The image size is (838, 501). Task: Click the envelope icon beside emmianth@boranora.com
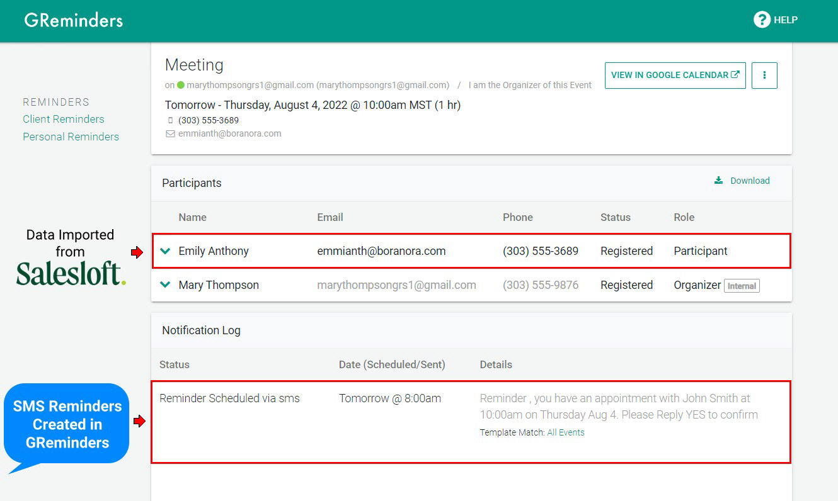[170, 133]
